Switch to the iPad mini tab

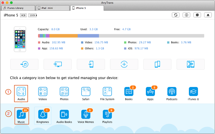point(53,8)
